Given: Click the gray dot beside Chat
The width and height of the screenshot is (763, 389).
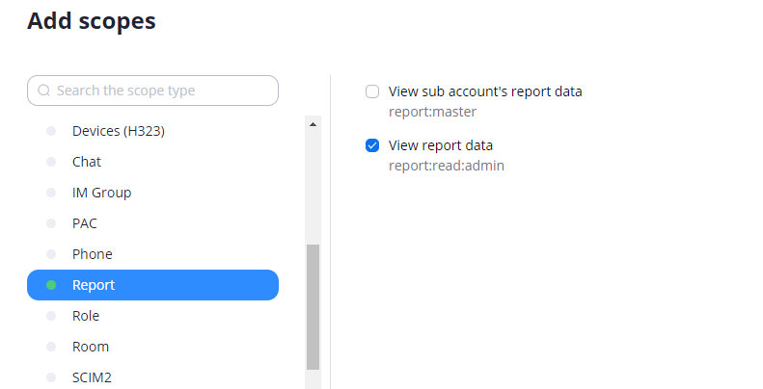Looking at the screenshot, I should pyautogui.click(x=51, y=162).
